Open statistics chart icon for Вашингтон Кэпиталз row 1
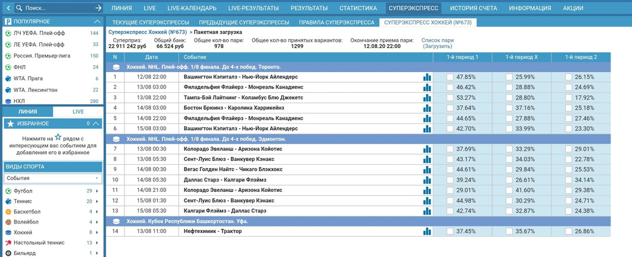 coord(427,77)
